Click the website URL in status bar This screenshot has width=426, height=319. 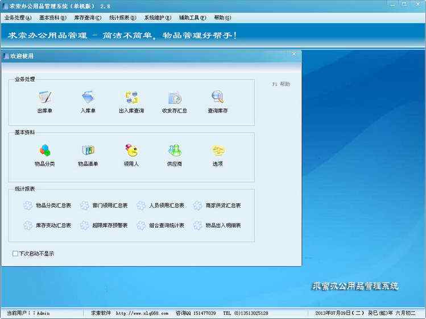click(142, 313)
